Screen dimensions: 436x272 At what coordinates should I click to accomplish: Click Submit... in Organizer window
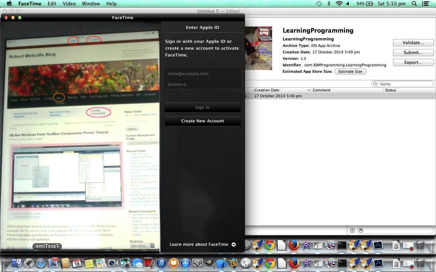[413, 52]
